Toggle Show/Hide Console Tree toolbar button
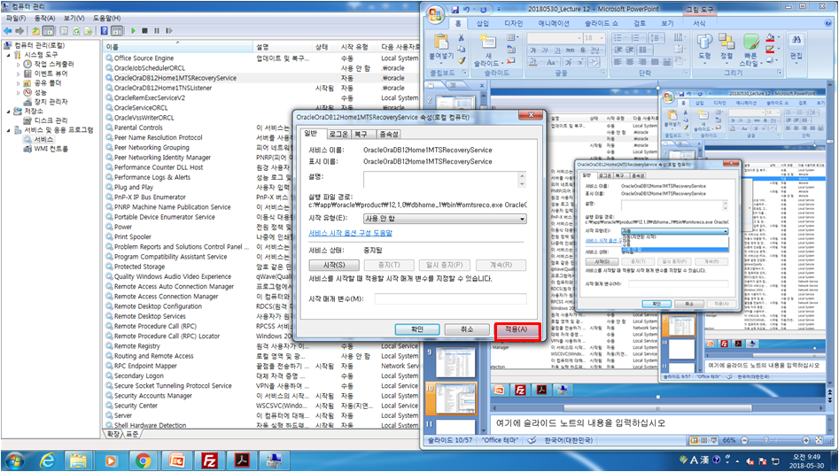839x472 pixels. click(x=48, y=31)
